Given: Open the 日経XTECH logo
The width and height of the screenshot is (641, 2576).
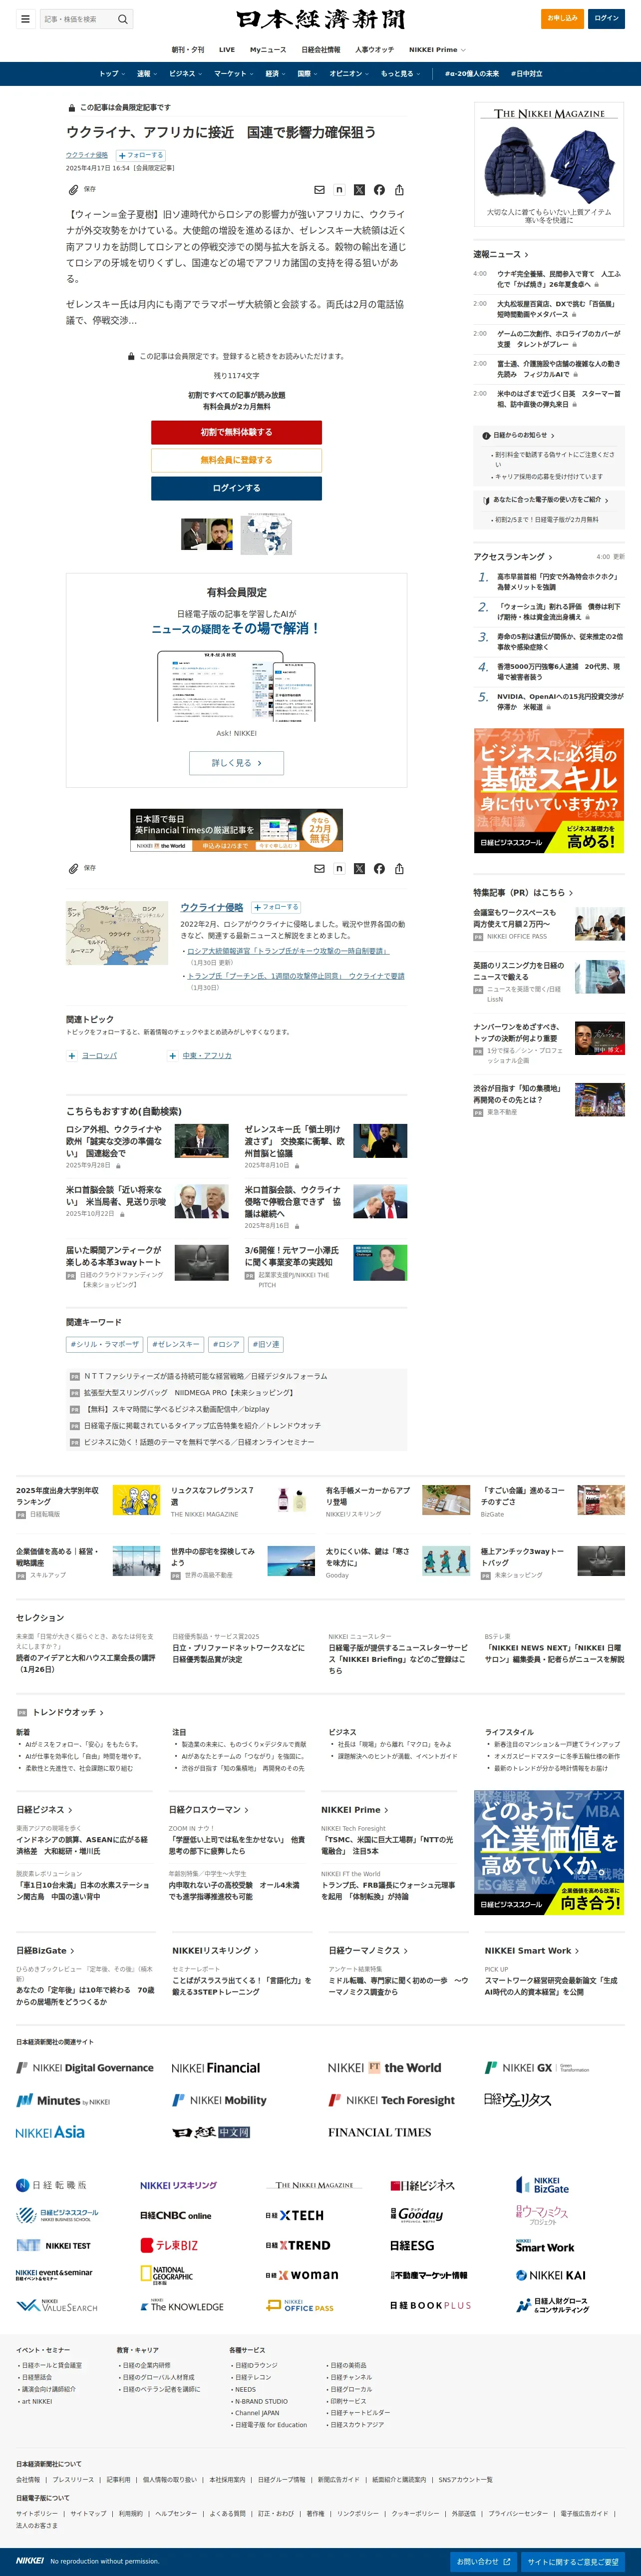Looking at the screenshot, I should point(294,2215).
